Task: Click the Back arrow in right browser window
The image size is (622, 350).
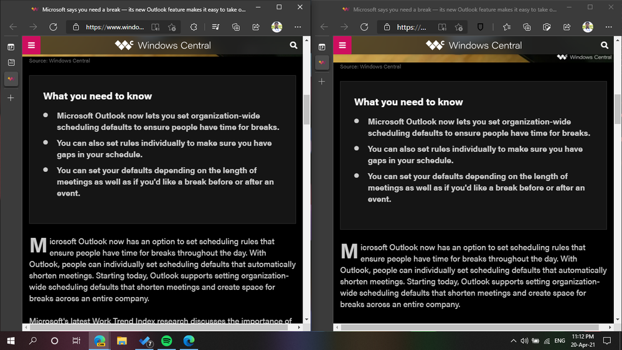Action: 324,27
